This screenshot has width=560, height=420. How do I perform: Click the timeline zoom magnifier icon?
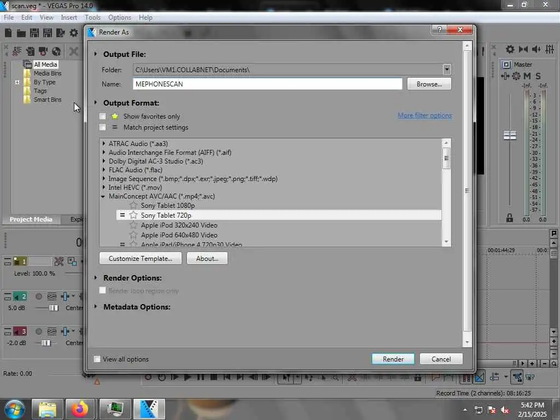pyautogui.click(x=553, y=364)
